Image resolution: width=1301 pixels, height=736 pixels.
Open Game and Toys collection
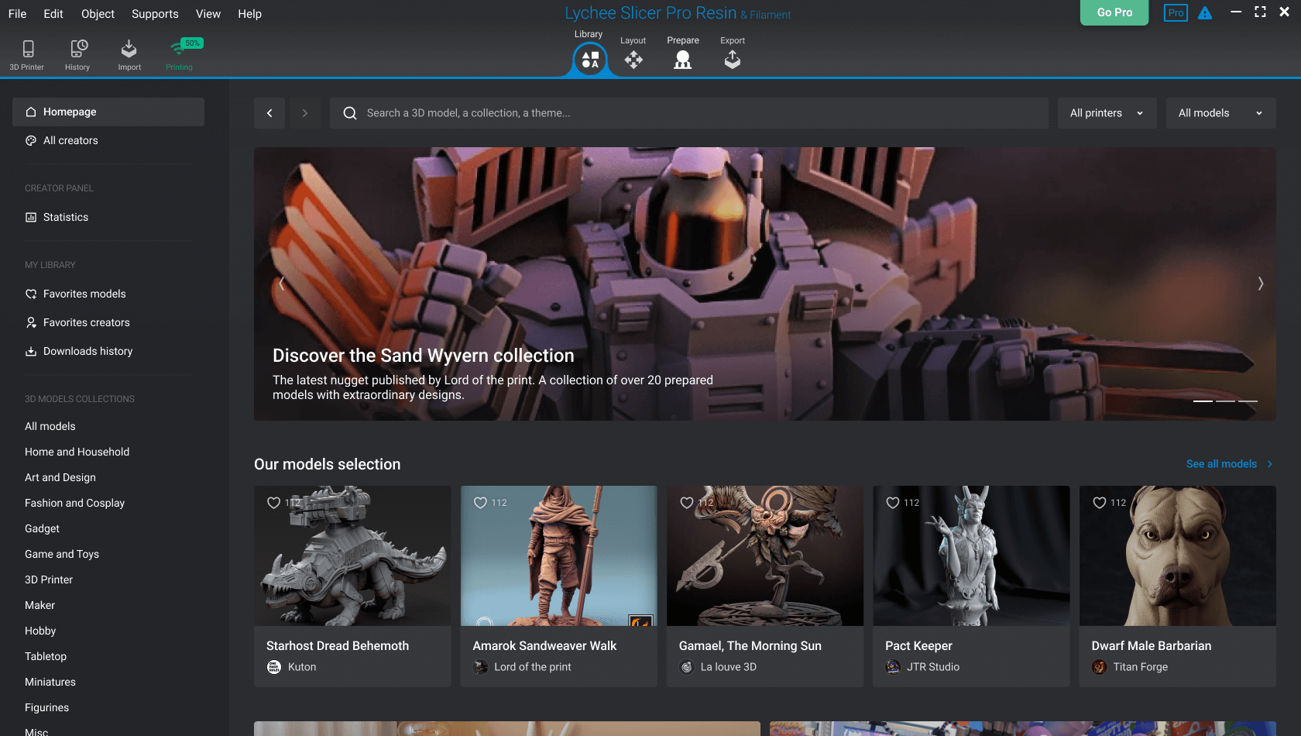(62, 554)
